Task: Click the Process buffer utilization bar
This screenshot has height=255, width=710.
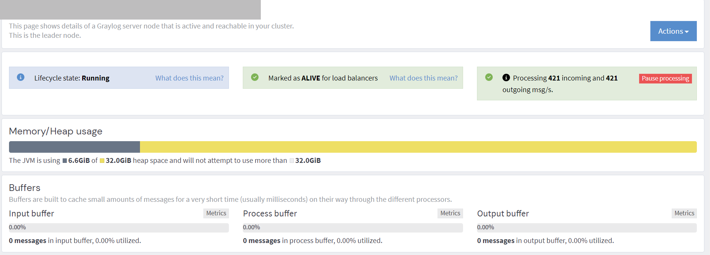Action: pos(353,228)
